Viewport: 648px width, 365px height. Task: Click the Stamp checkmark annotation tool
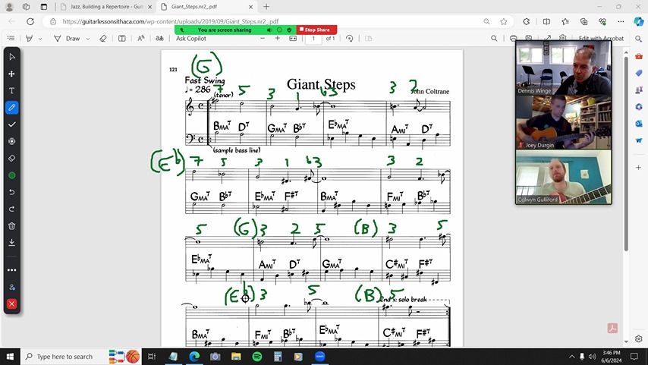coord(11,124)
